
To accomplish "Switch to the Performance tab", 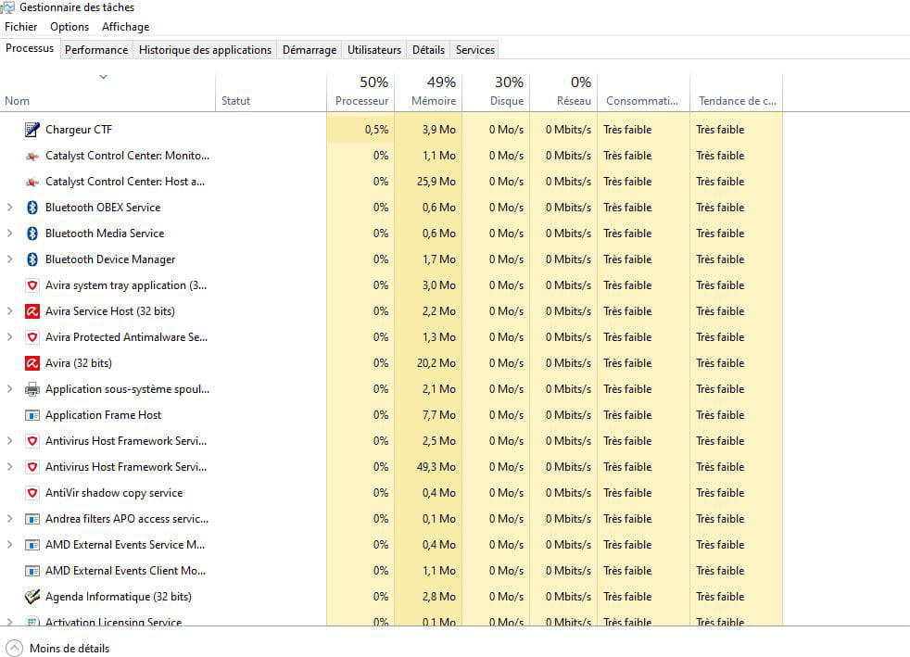I will tap(96, 50).
